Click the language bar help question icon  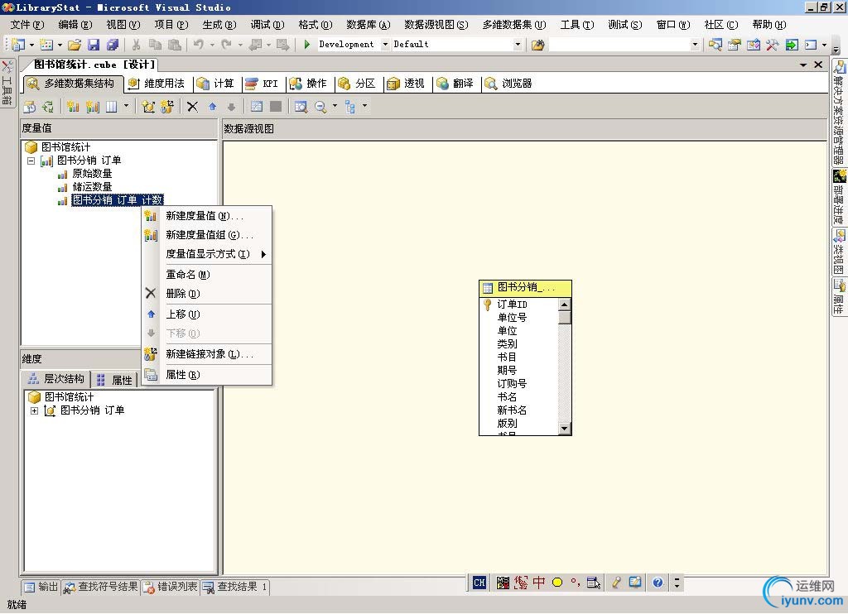657,583
